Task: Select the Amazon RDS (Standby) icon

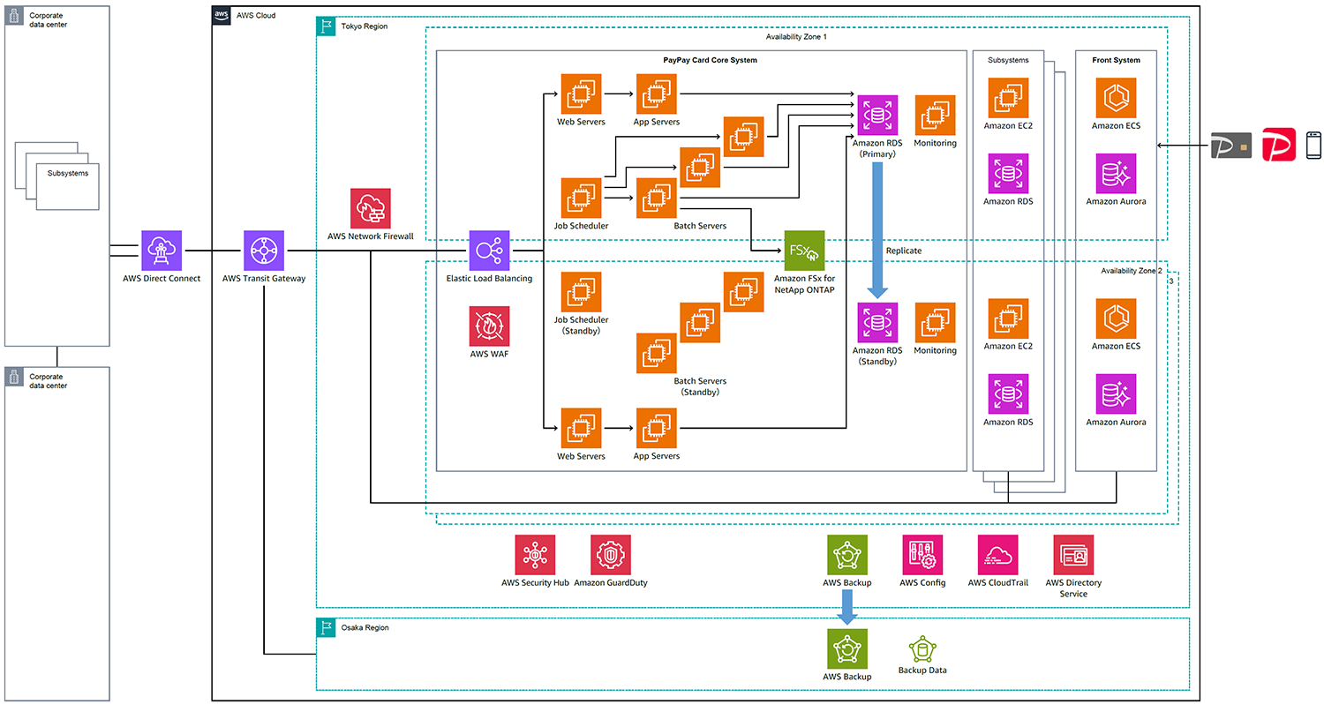Action: pos(877,323)
